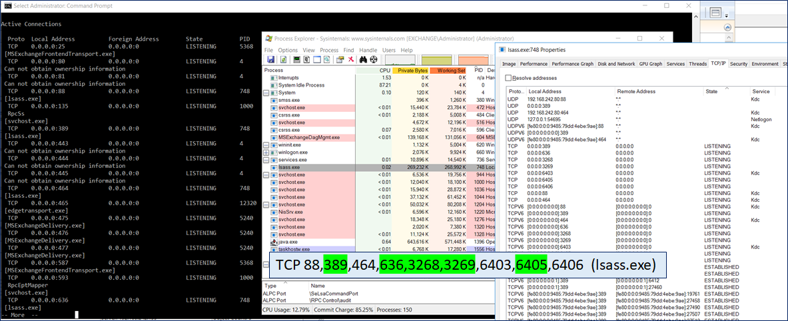Click the CPU usage mini graph in toolbar

[x=402, y=60]
